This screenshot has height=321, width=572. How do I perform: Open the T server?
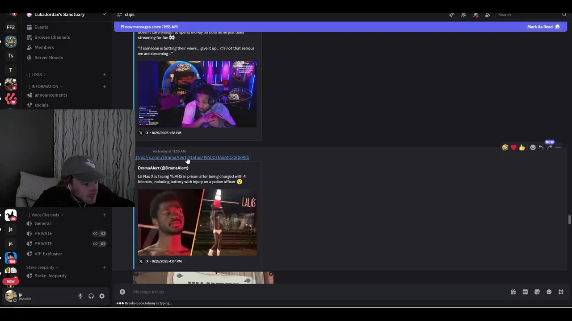[x=11, y=70]
